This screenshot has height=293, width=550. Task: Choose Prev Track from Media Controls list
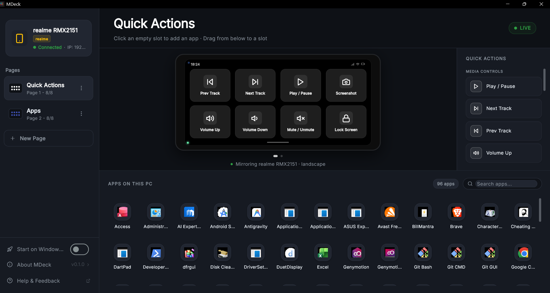point(504,131)
